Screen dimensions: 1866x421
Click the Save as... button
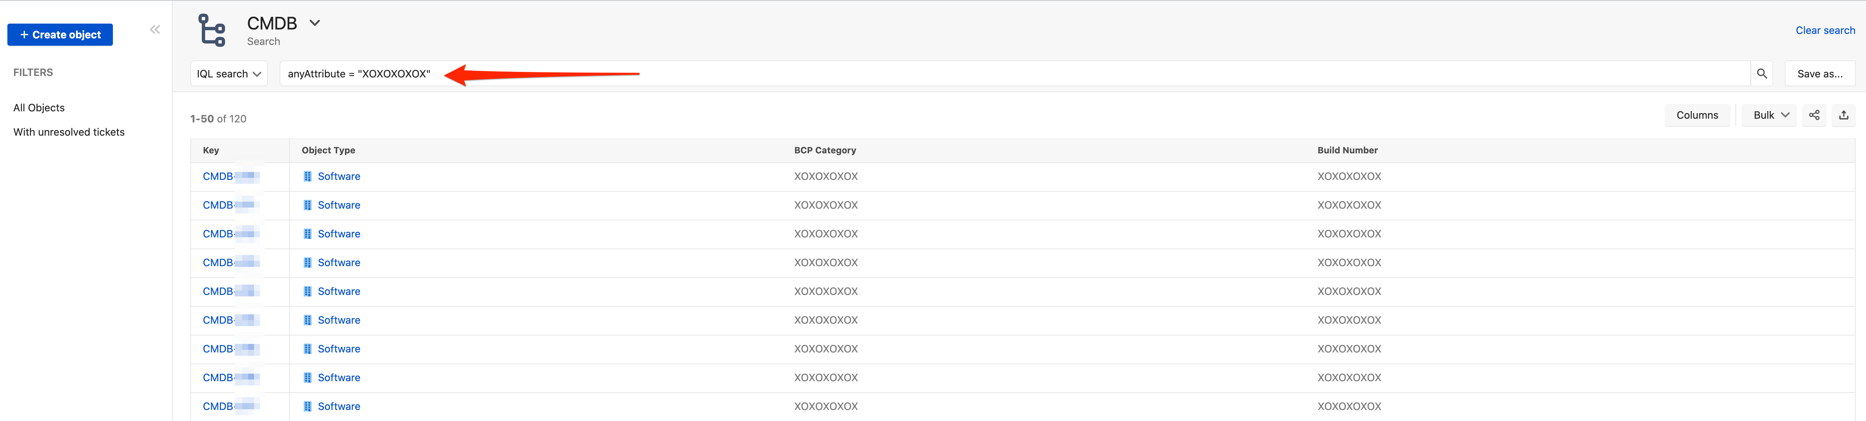tap(1819, 74)
